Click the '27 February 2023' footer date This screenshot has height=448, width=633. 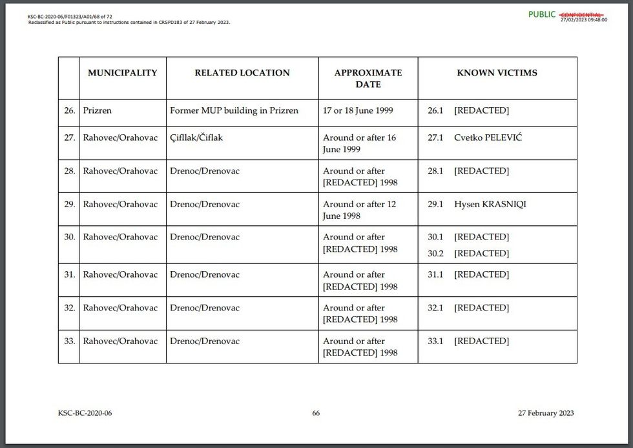[x=545, y=413]
